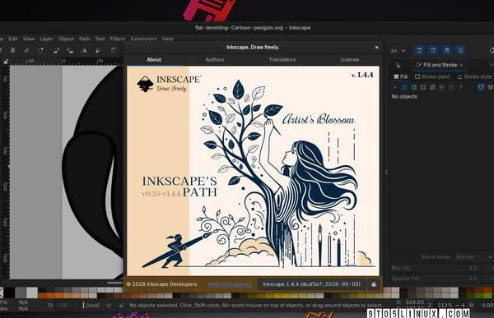Screen dimensions: 494x318
Task: Open the View menu
Action: coord(29,39)
